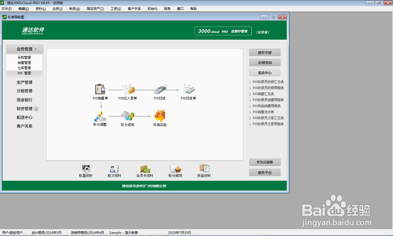Open the 业务(J) menu
The image size is (393, 236).
[x=57, y=9]
